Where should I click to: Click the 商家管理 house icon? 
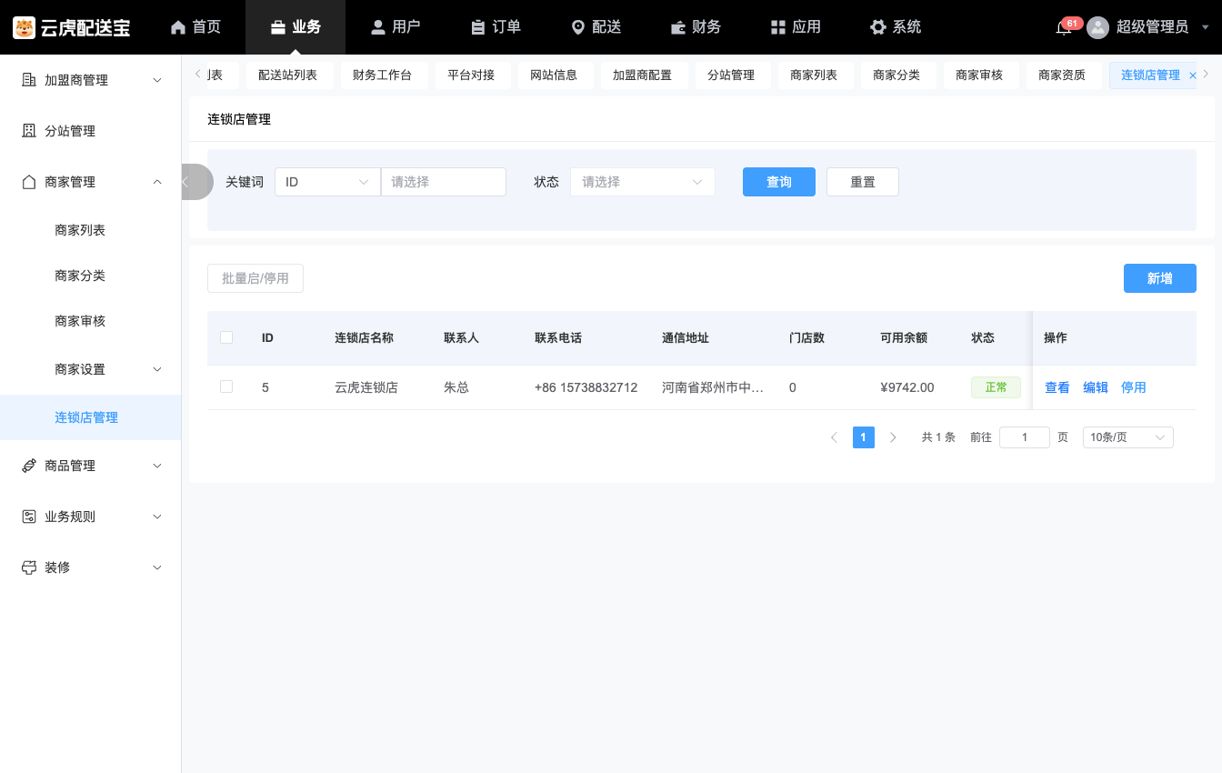(28, 182)
